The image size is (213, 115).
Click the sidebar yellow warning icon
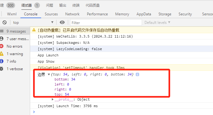(x=2, y=54)
